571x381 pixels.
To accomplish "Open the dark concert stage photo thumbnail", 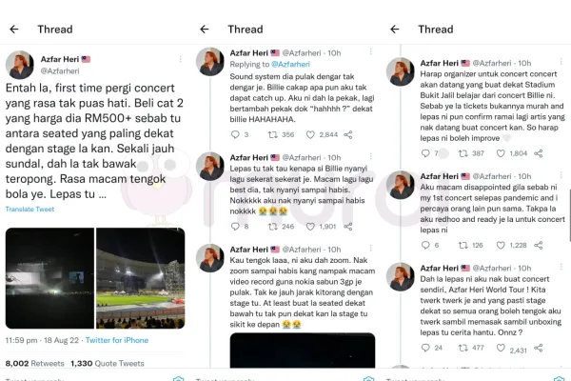I will (x=49, y=278).
